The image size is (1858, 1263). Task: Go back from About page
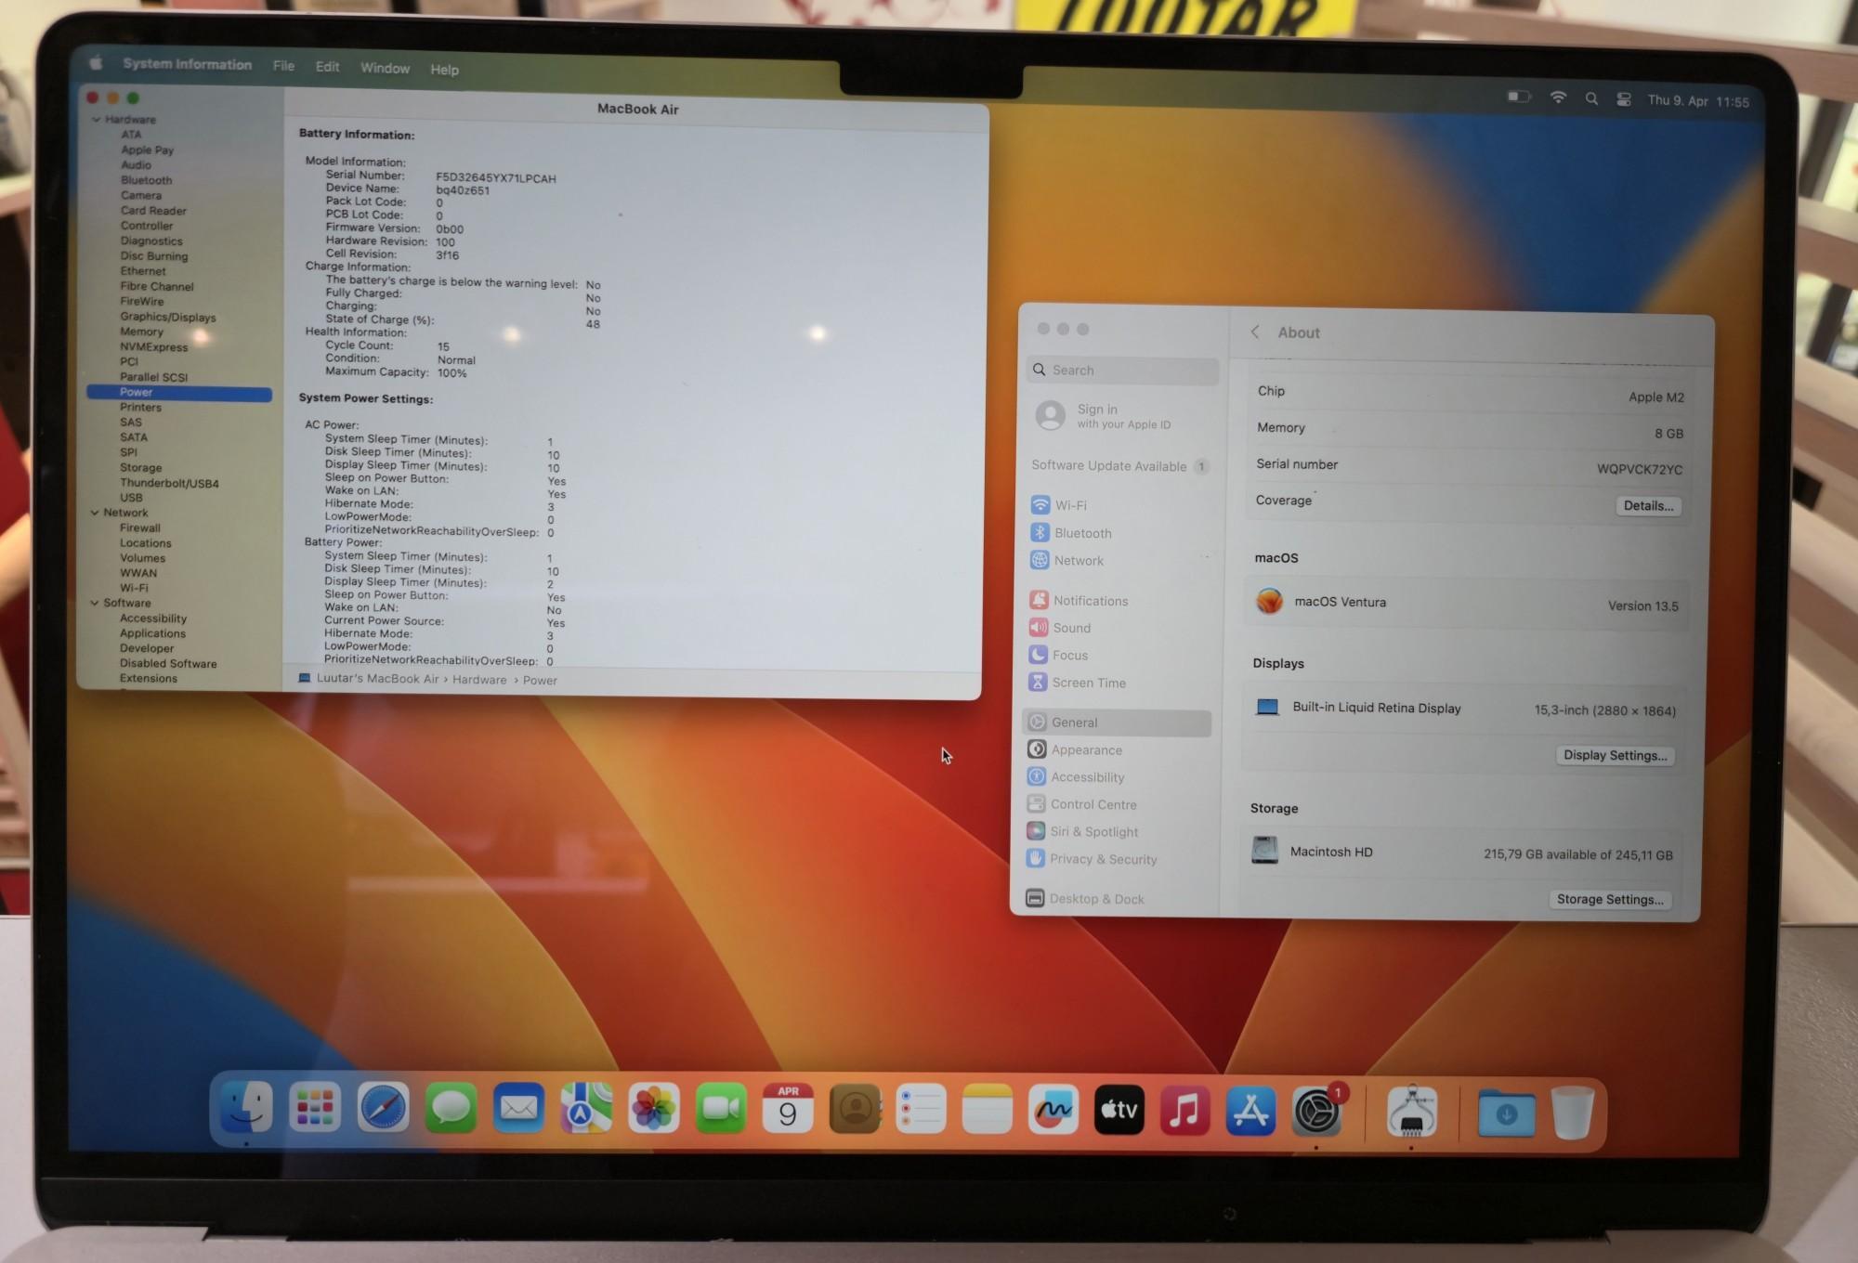1255,332
